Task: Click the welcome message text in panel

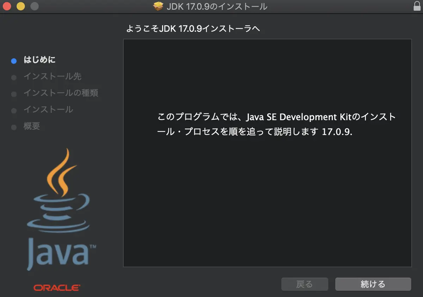Action: tap(276, 124)
